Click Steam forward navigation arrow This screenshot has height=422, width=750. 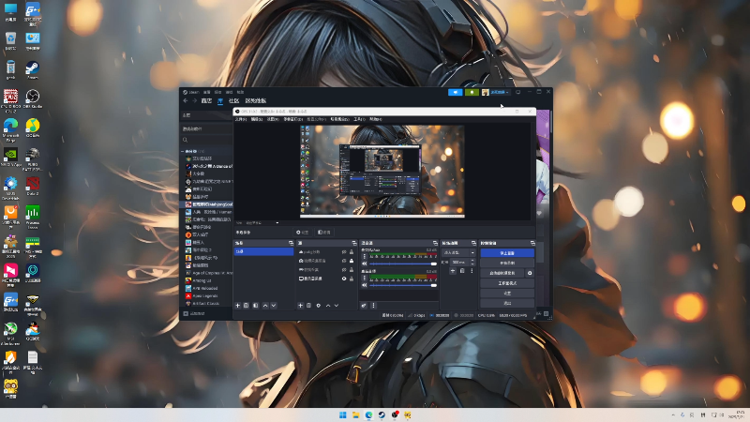(x=195, y=100)
